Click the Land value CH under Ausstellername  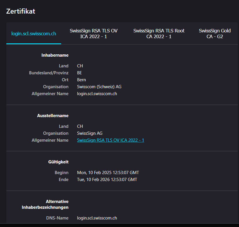click(80, 126)
